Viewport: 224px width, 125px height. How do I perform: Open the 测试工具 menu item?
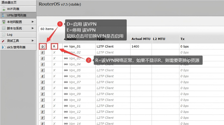(x=18, y=41)
